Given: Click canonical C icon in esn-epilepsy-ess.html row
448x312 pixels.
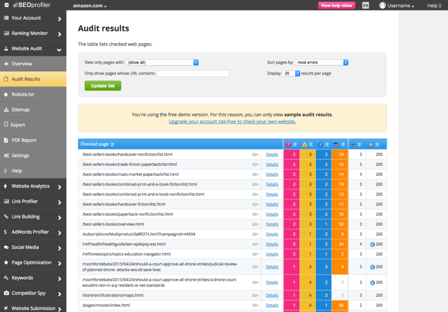Looking at the screenshot, I should click(x=372, y=244).
